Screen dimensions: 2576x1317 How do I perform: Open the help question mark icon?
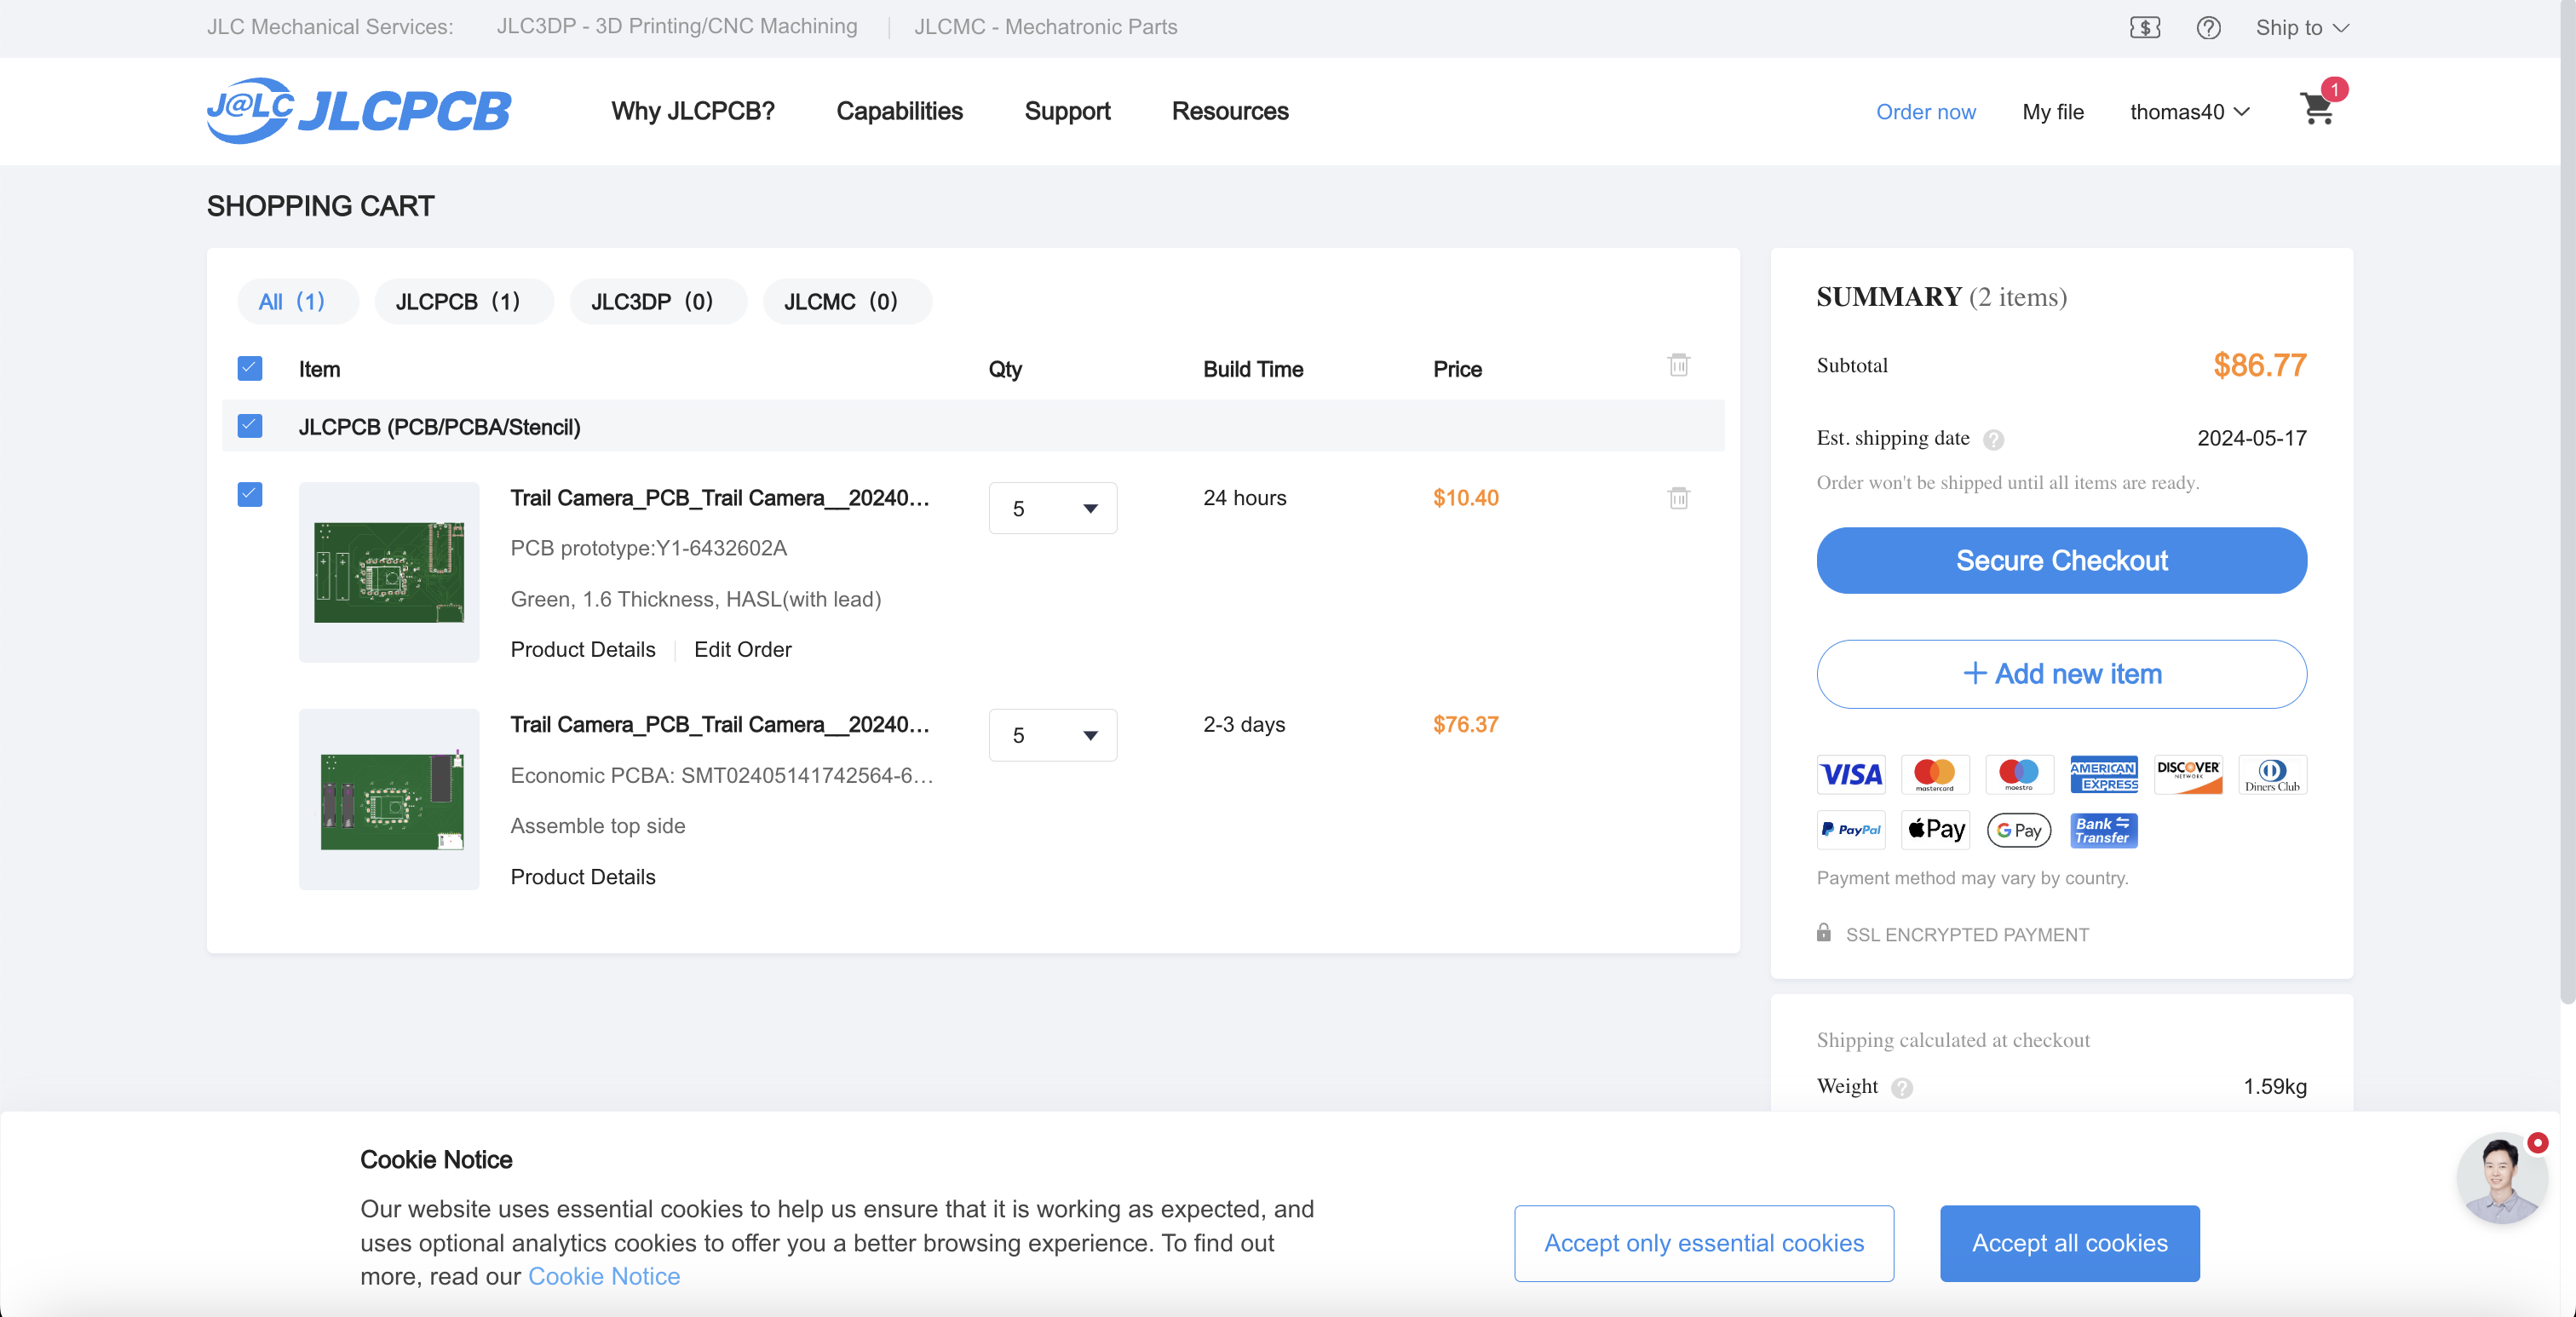[2208, 27]
